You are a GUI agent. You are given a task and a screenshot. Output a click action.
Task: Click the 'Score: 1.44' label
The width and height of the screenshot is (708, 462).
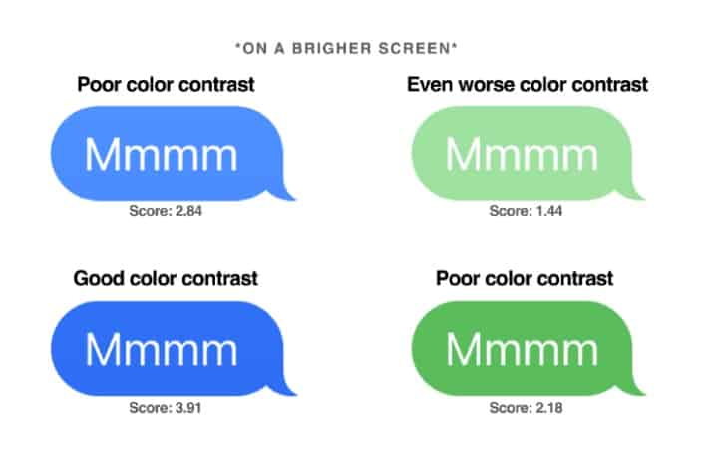pos(526,211)
